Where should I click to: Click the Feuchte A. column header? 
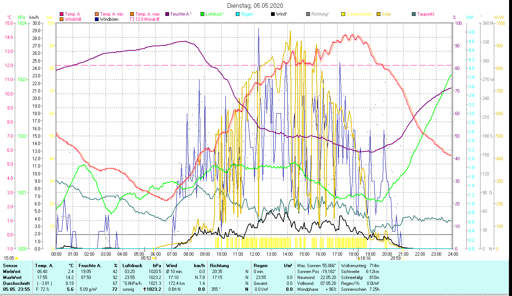[x=90, y=266]
